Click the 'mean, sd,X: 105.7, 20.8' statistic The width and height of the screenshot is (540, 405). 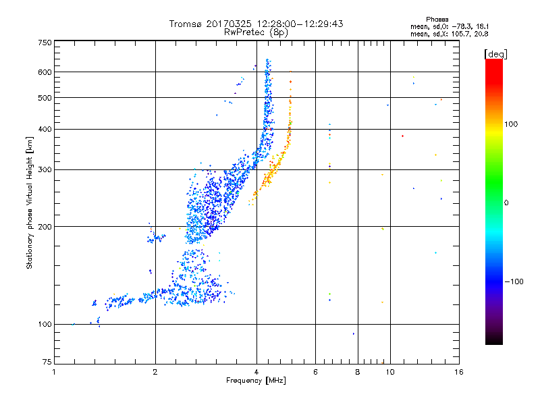pos(450,34)
